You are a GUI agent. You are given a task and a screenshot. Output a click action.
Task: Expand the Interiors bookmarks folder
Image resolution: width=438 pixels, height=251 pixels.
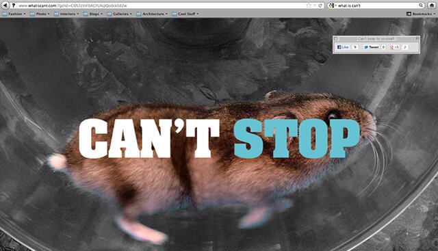(66, 14)
